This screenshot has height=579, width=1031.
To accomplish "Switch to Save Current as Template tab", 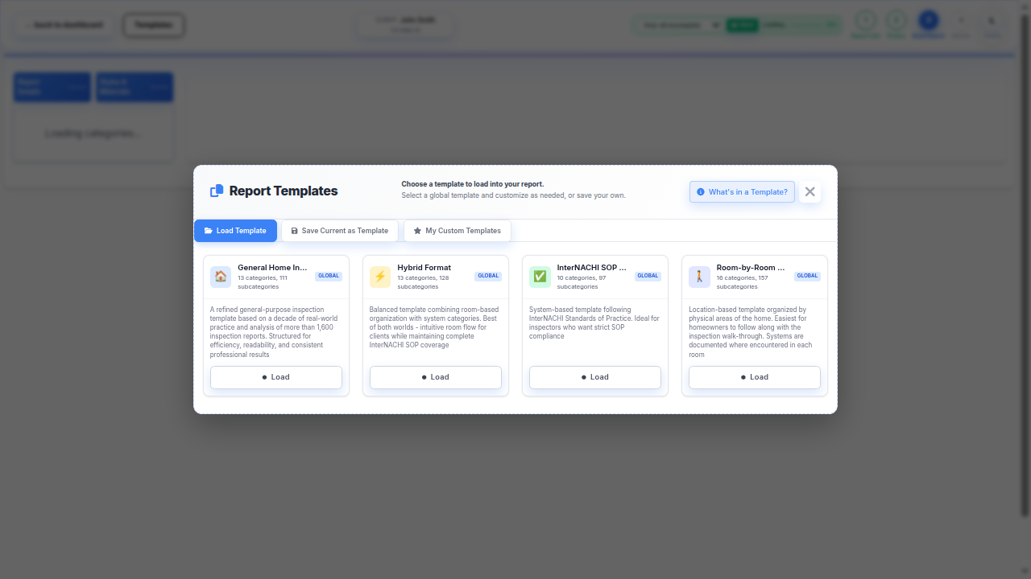I will 339,231.
